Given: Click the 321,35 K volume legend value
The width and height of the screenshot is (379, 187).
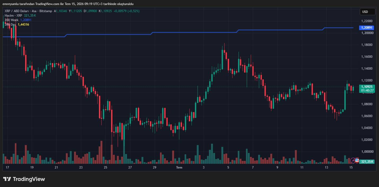Looking at the screenshot, I should pyautogui.click(x=30, y=16).
